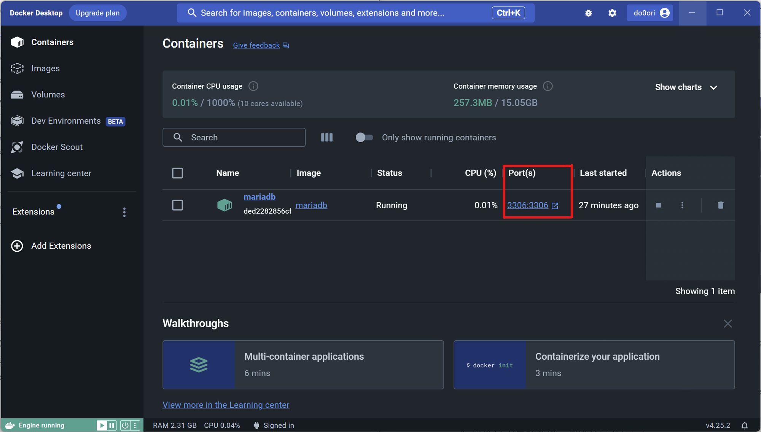761x432 pixels.
Task: Open the troubleshoot bug icon
Action: click(x=588, y=13)
